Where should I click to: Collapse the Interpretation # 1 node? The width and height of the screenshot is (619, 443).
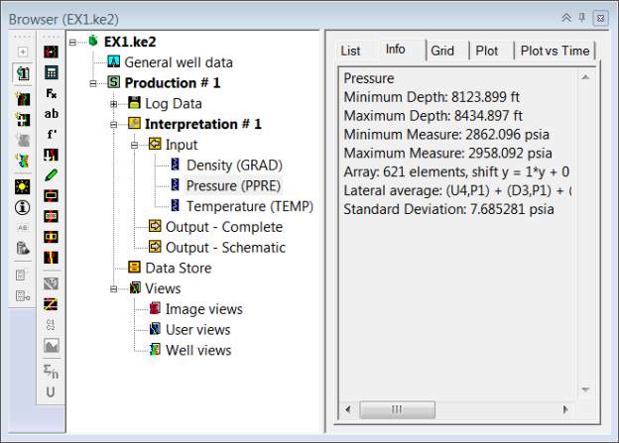click(114, 124)
